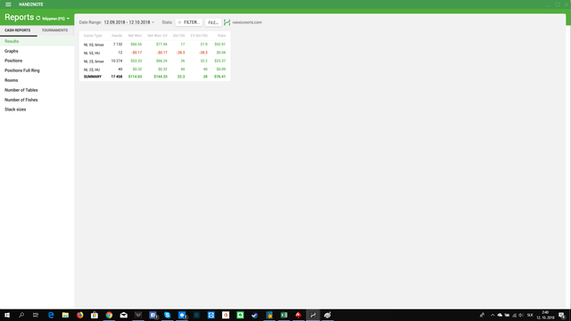The image size is (571, 321).
Task: Select the NL 5$, 6max row
Action: pos(154,45)
